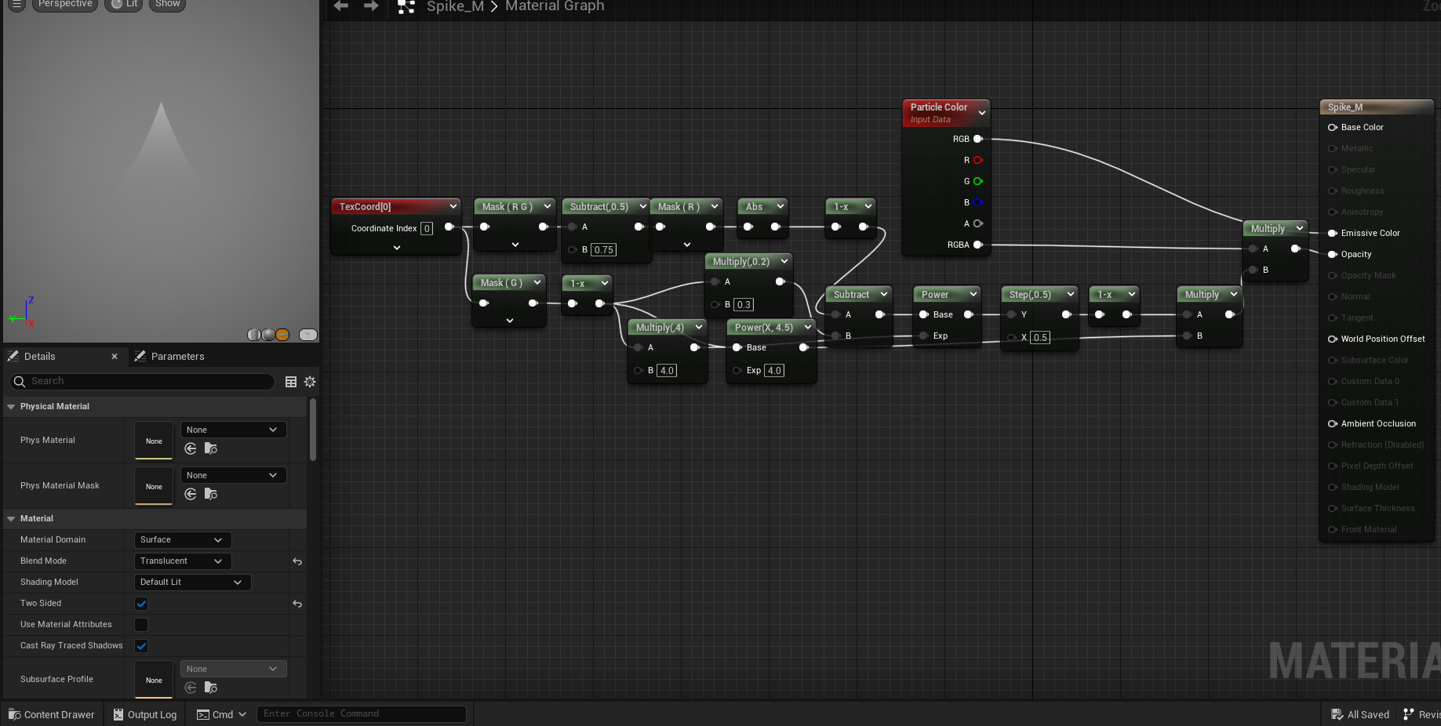Click the Details search field

tap(149, 381)
